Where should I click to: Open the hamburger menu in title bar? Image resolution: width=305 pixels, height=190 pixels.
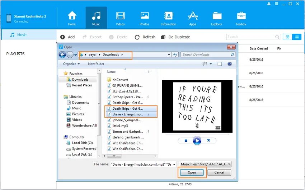pyautogui.click(x=276, y=4)
